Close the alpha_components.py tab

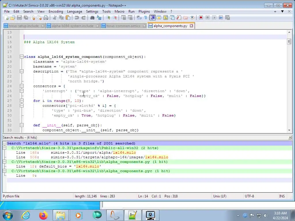click(191, 26)
